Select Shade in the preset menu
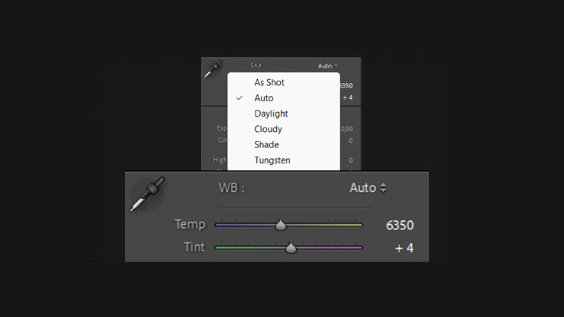This screenshot has width=564, height=317. click(266, 144)
